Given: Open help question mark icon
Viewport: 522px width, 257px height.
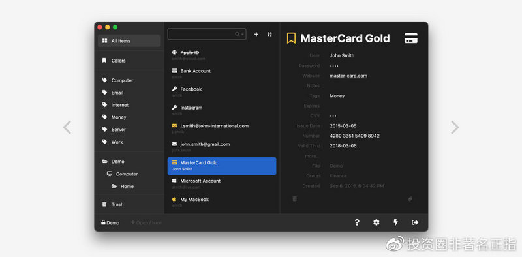Looking at the screenshot, I should pos(357,222).
